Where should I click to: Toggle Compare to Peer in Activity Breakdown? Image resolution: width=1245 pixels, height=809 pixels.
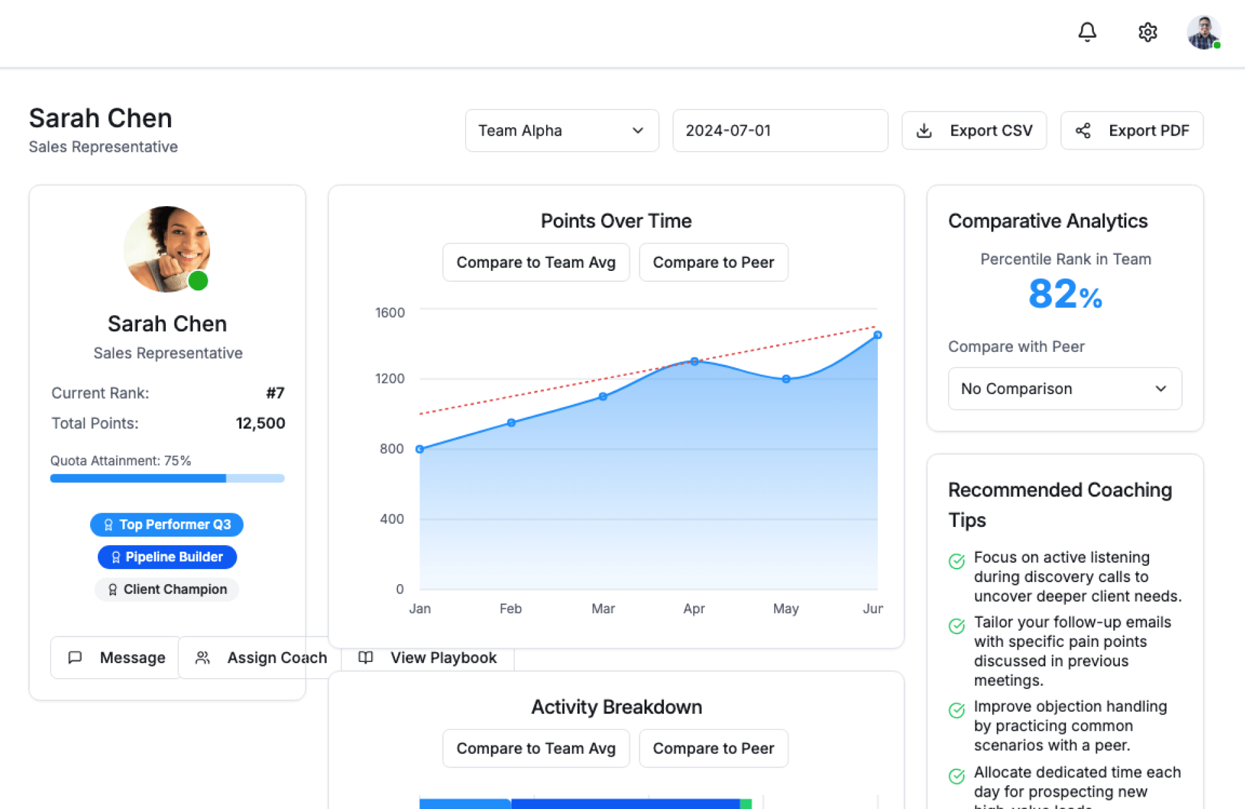tap(713, 748)
